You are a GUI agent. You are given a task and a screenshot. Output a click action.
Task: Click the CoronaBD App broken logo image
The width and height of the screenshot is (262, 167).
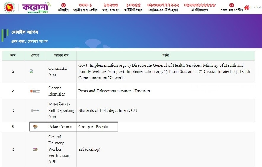31,71
